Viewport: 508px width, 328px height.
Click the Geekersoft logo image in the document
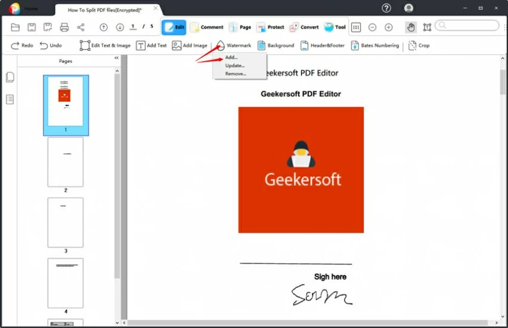tap(301, 170)
